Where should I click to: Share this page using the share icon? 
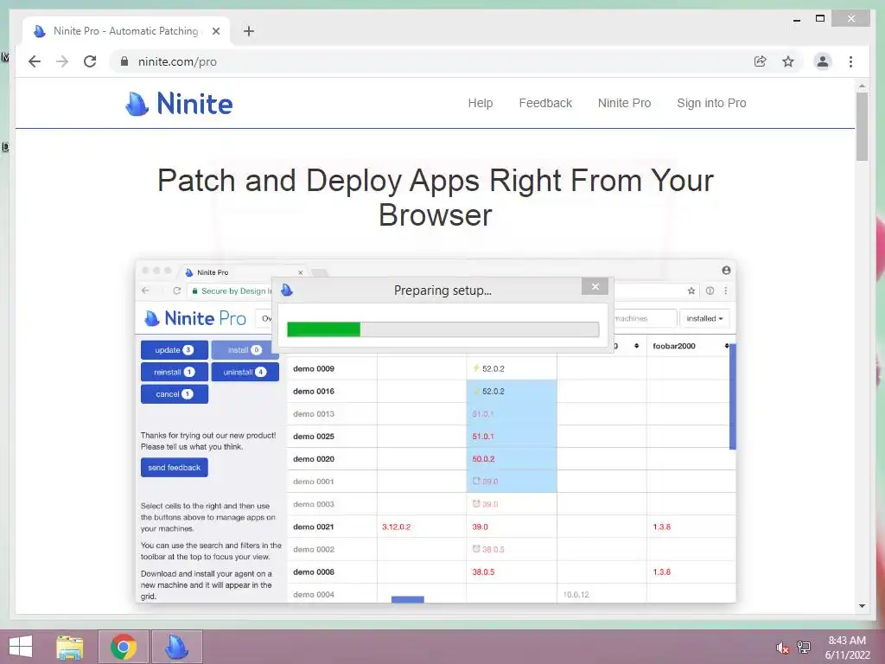tap(761, 61)
